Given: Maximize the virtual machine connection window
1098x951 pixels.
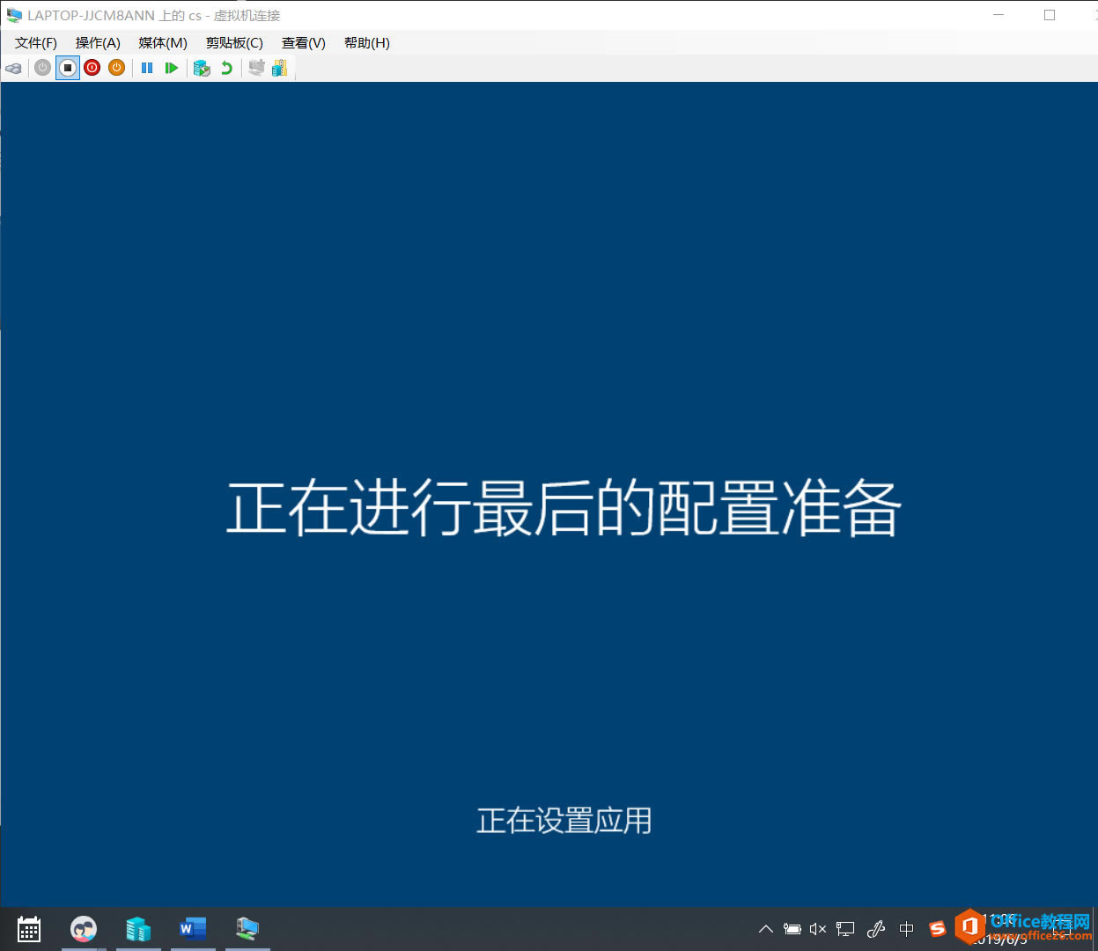Looking at the screenshot, I should [x=1050, y=15].
